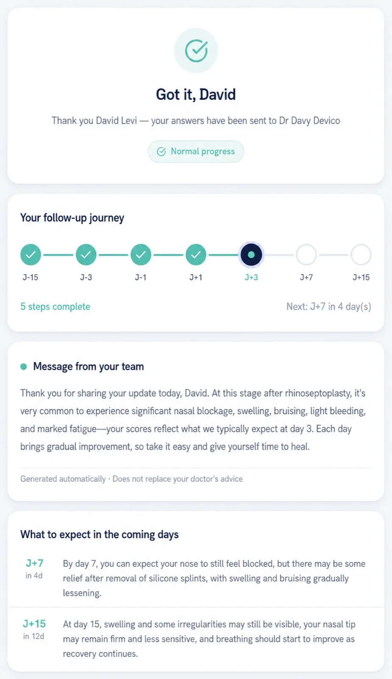
Task: Click the J+3 label under the timeline
Action: (x=251, y=277)
